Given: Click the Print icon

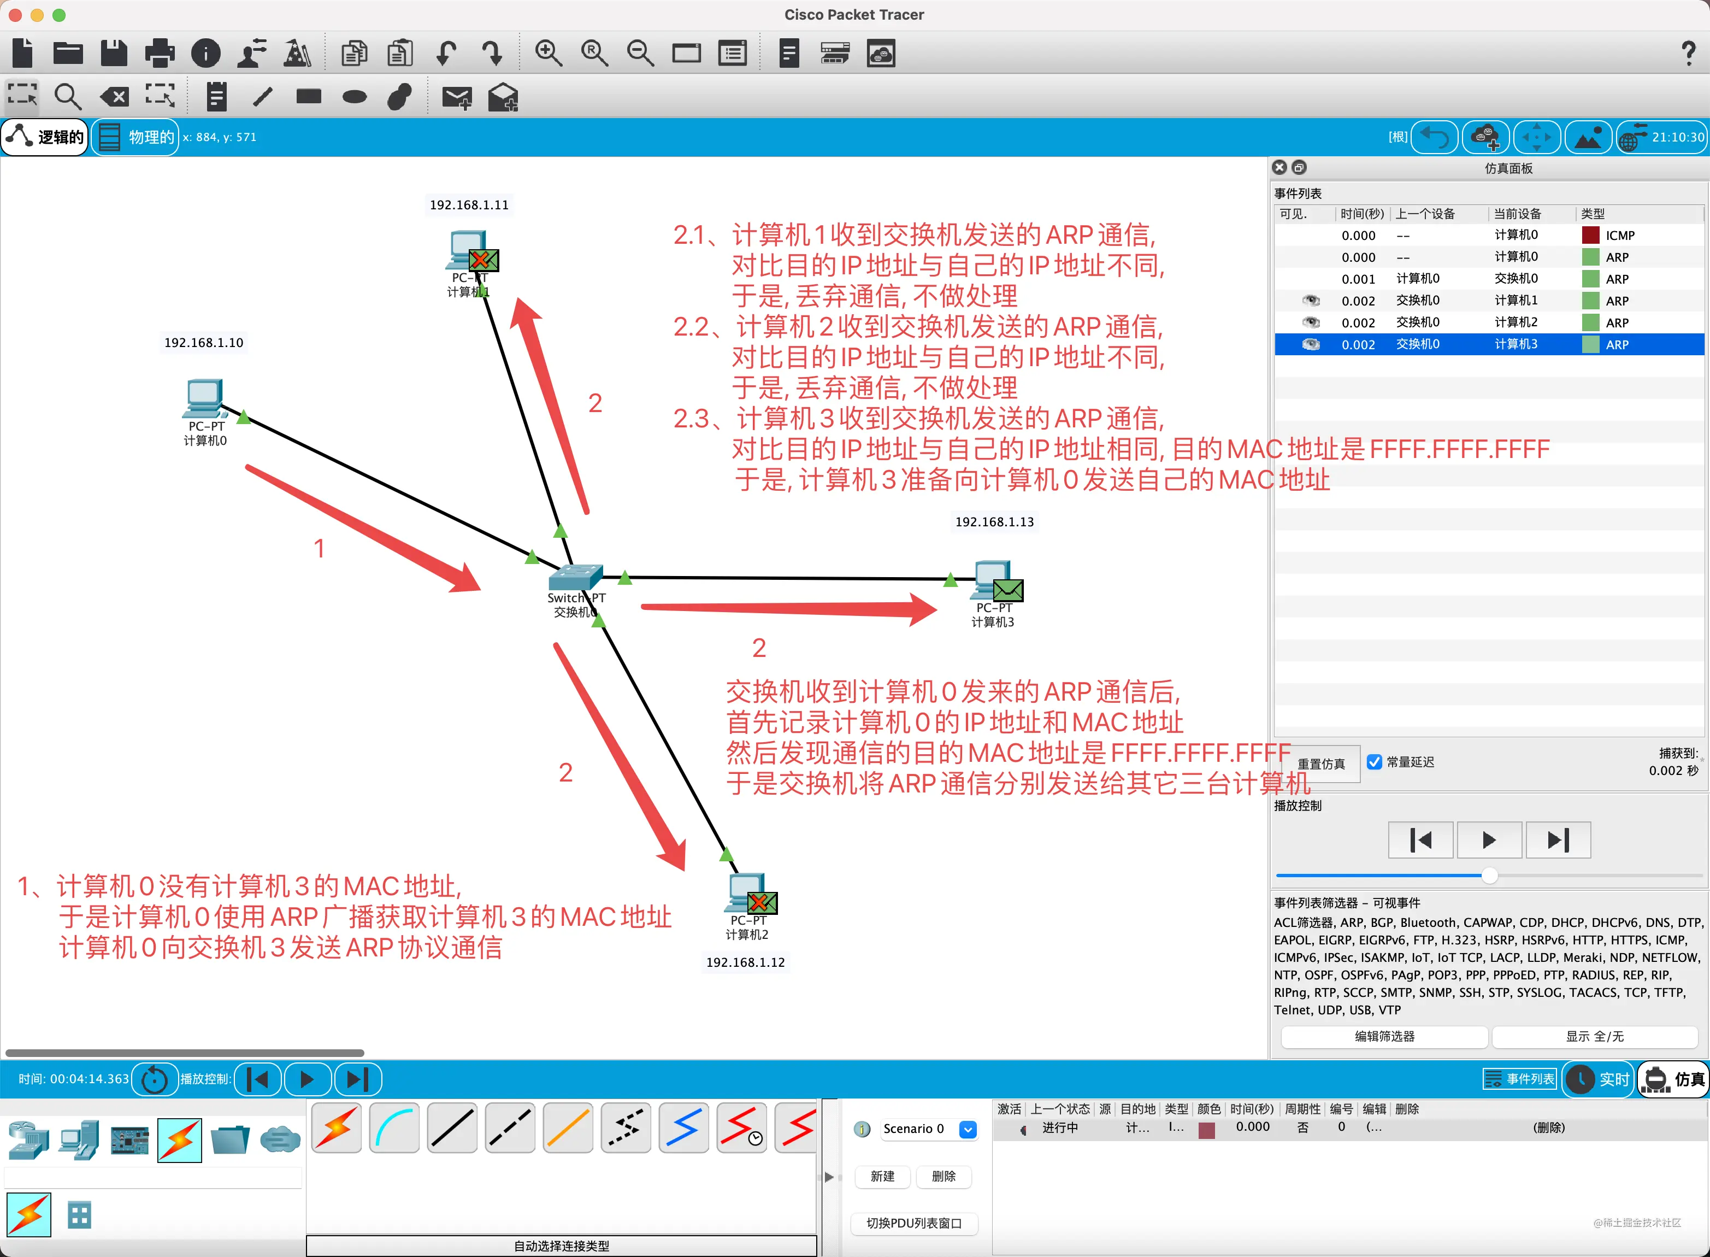Looking at the screenshot, I should pos(160,53).
